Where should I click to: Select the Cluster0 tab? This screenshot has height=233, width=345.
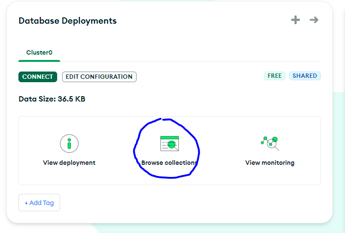pos(39,53)
